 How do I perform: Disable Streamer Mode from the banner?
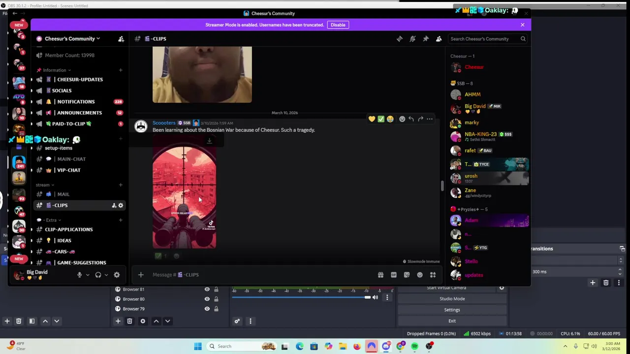click(x=338, y=25)
